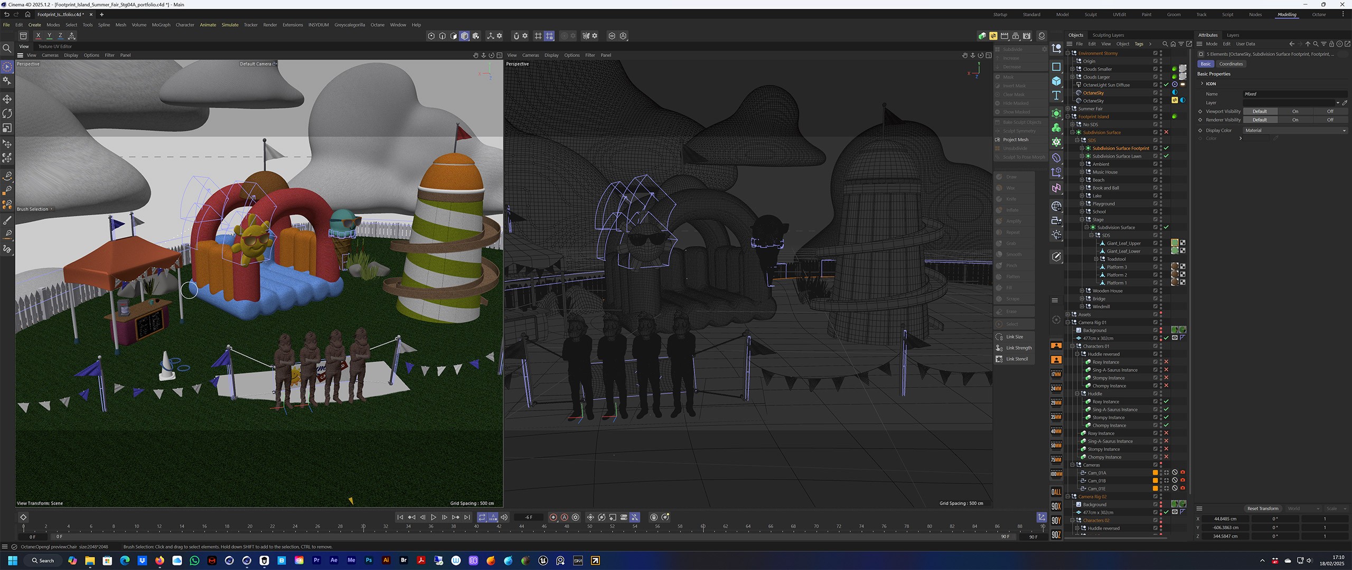This screenshot has height=570, width=1352.
Task: Toggle the timeline loop playback icon
Action: point(482,517)
